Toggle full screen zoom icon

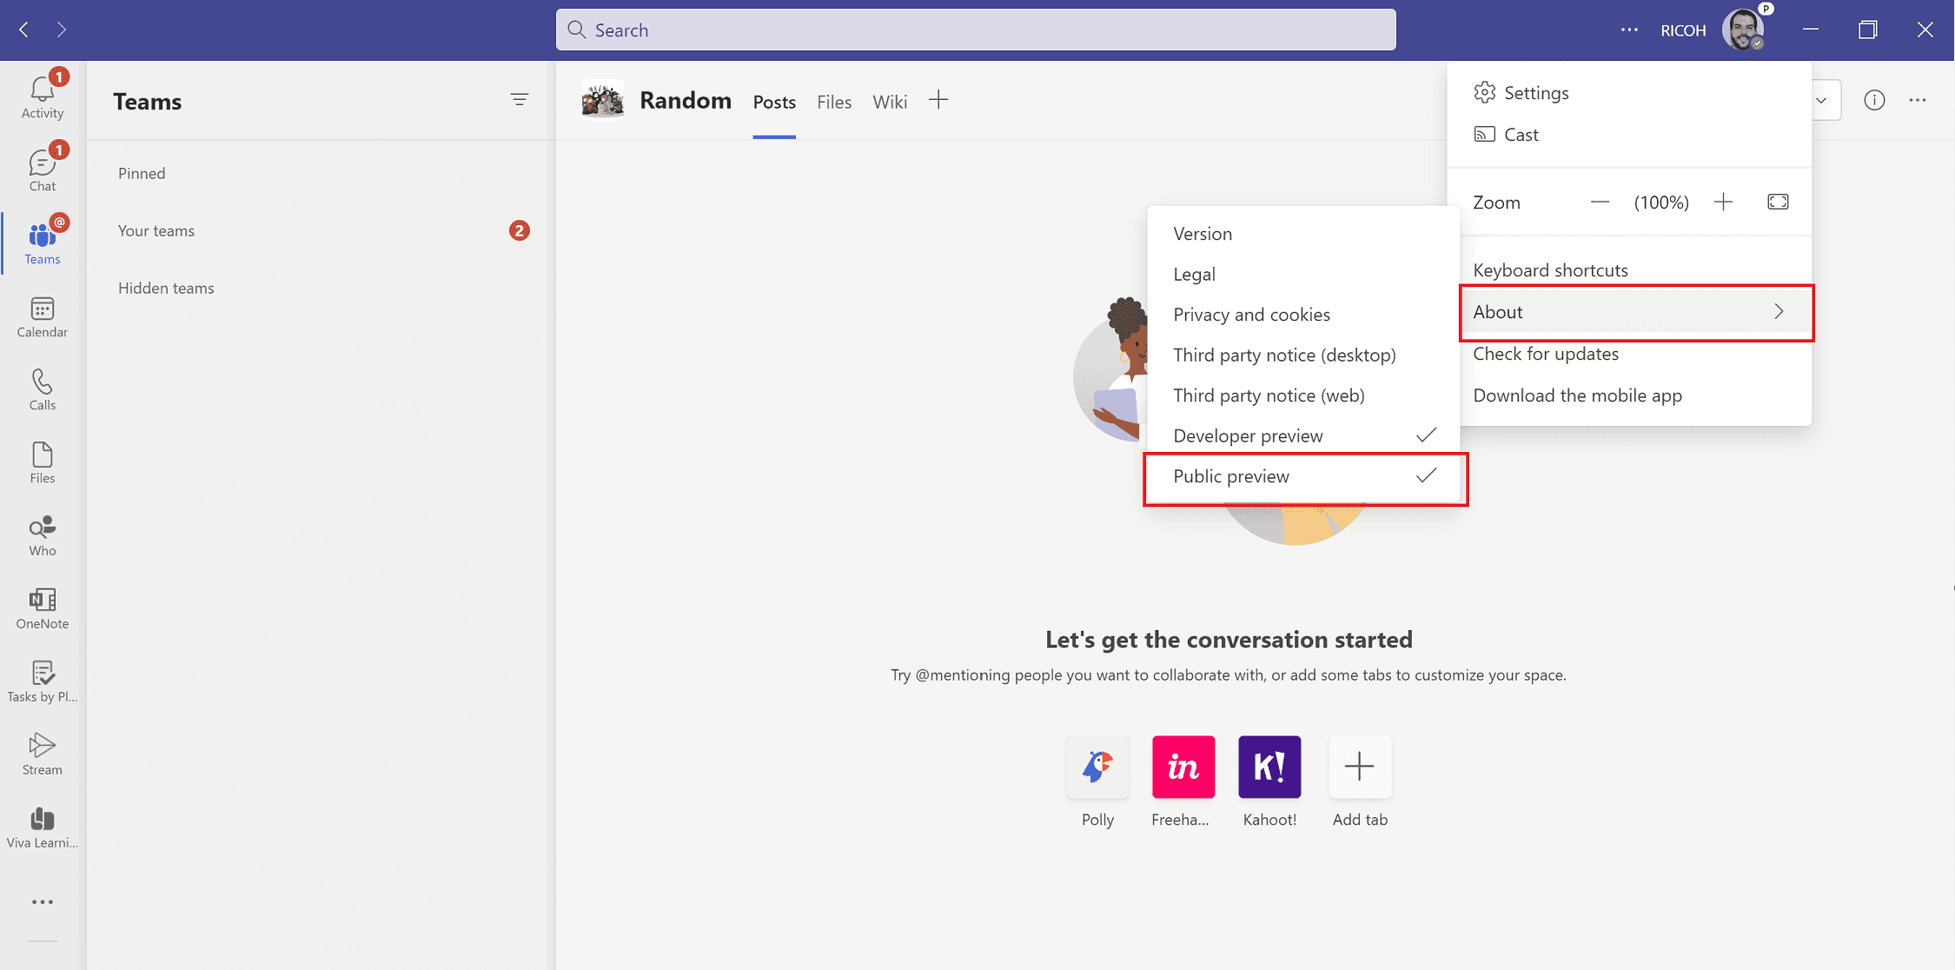[1778, 202]
